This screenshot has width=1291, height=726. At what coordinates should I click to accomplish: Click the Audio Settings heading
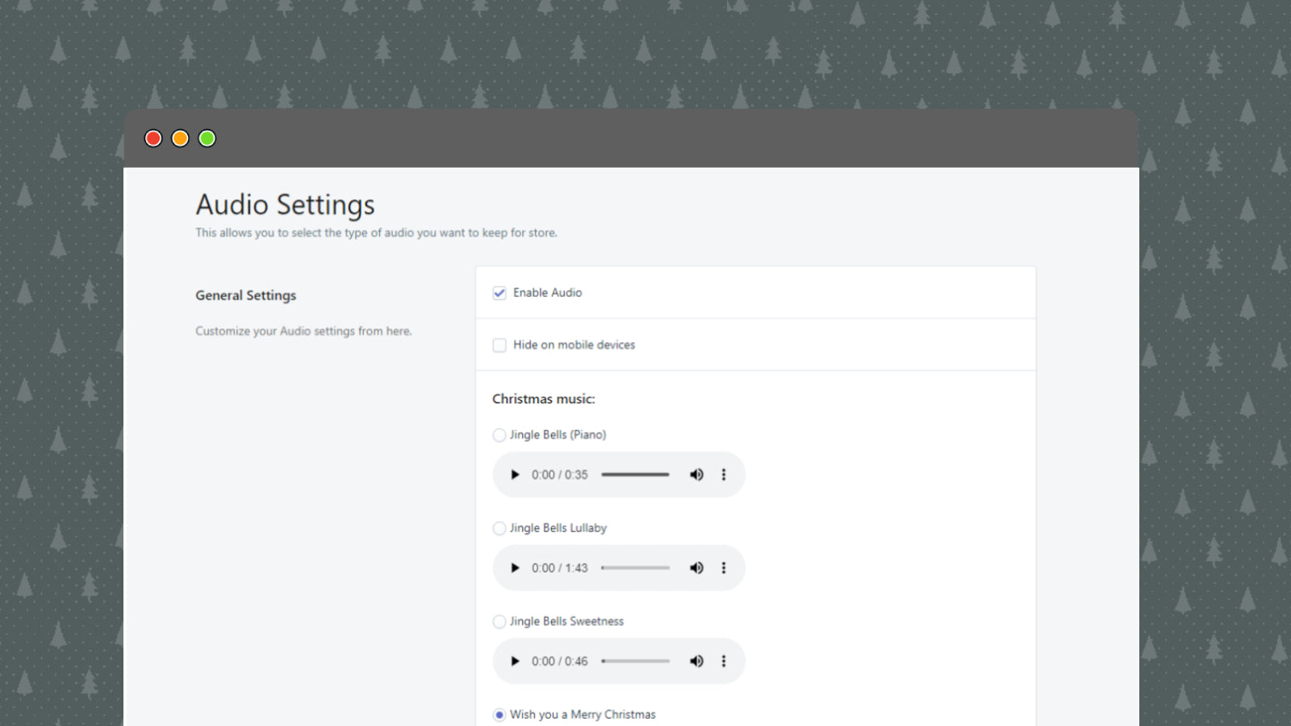click(x=284, y=205)
